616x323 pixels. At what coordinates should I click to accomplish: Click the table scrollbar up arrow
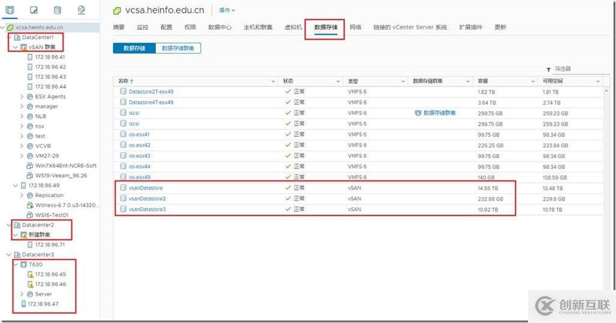[607, 90]
